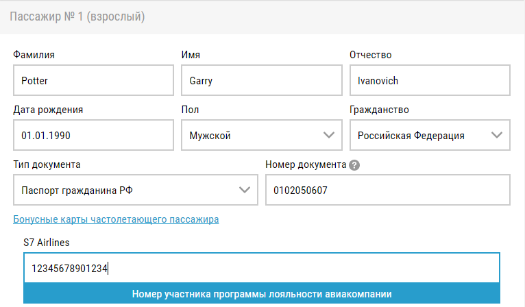The height and width of the screenshot is (307, 525).
Task: Click the Тип документа label
Action: pyautogui.click(x=47, y=164)
